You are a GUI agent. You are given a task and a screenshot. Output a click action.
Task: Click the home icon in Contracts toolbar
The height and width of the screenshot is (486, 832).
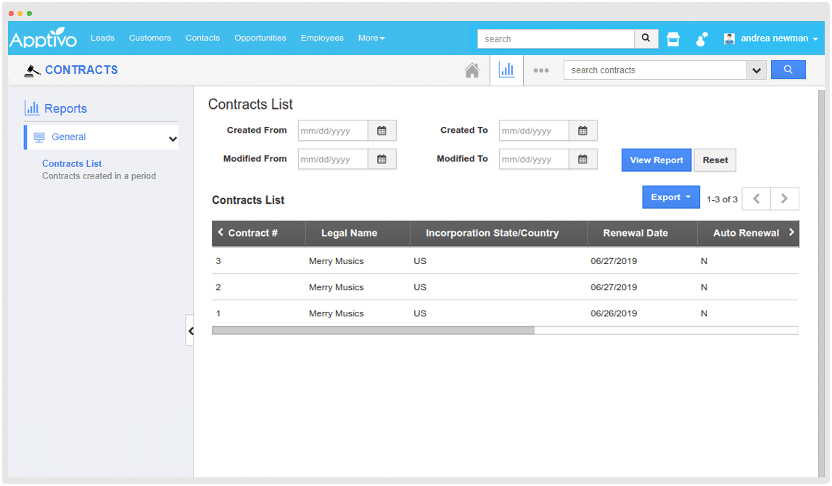pyautogui.click(x=472, y=70)
